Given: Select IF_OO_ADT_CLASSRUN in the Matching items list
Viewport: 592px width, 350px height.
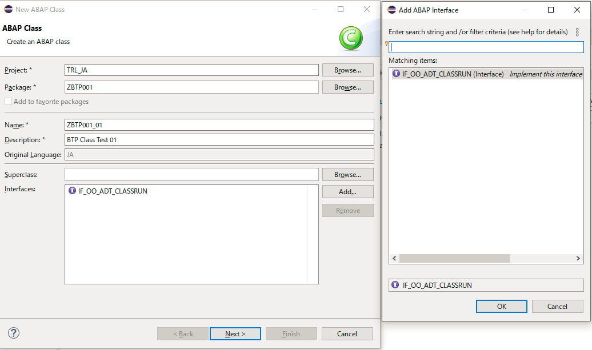Looking at the screenshot, I should pyautogui.click(x=451, y=74).
